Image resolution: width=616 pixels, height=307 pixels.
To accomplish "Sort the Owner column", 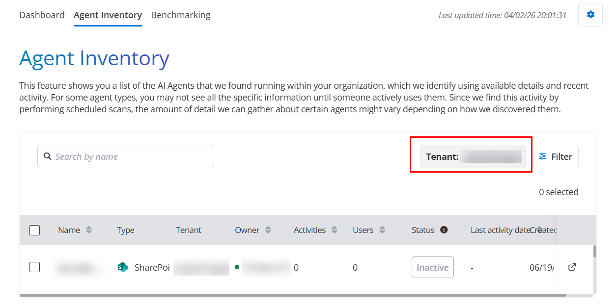I will [x=268, y=230].
